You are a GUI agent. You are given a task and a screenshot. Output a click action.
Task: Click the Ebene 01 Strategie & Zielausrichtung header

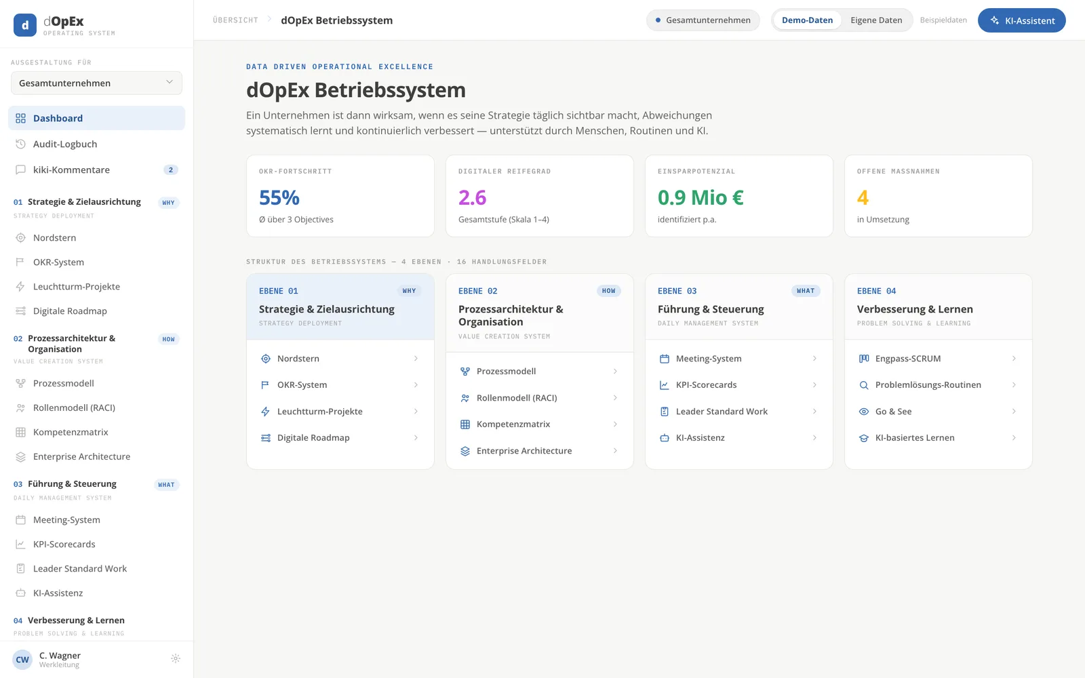tap(340, 306)
